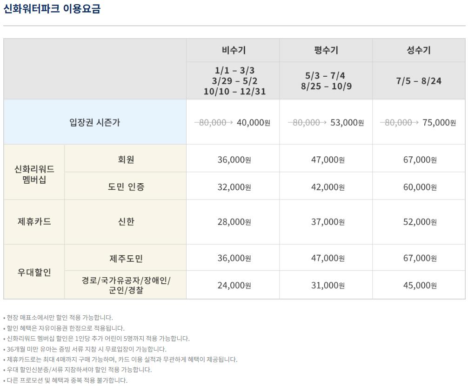Click the heading 신화워터파크 이용요금
468x386 pixels.
pyautogui.click(x=52, y=9)
